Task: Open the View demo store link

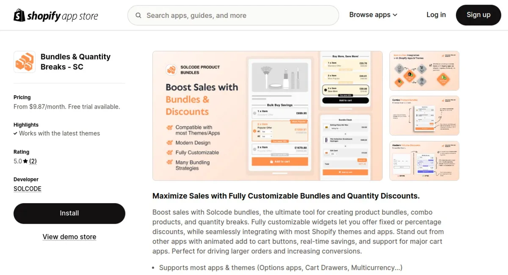Action: (69, 237)
